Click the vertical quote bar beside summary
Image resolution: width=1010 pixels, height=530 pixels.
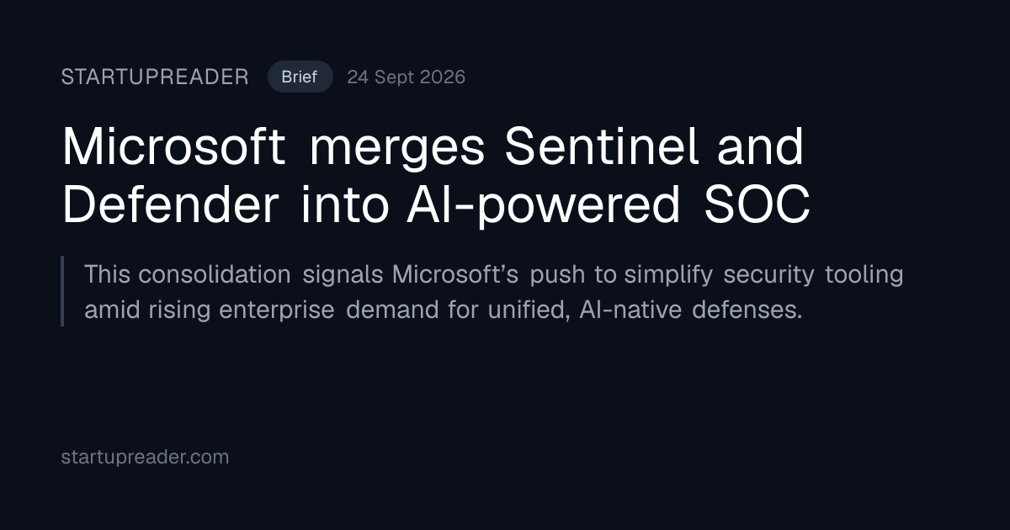pos(62,291)
